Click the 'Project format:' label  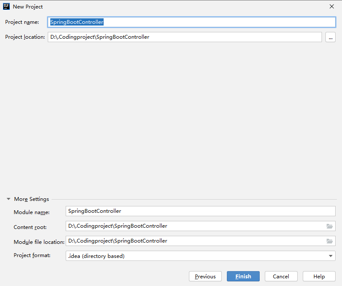point(32,255)
